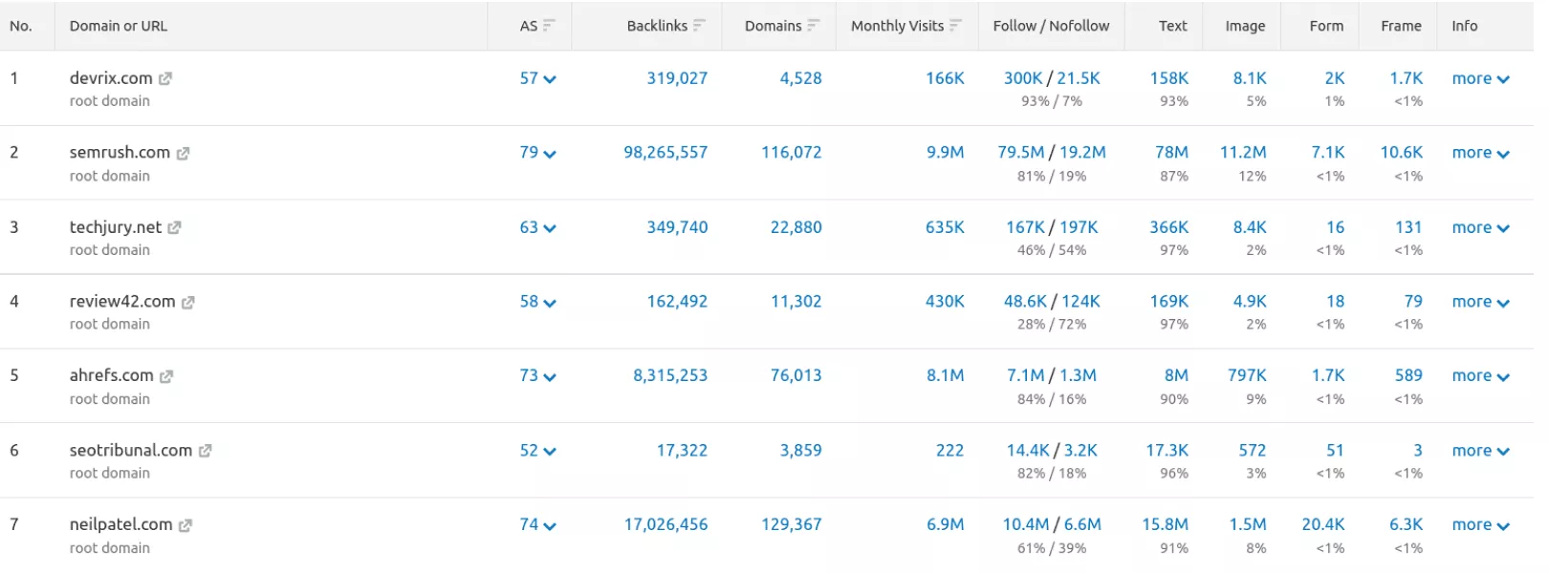Expand AS score 73 for ahrefs.com

pyautogui.click(x=537, y=376)
